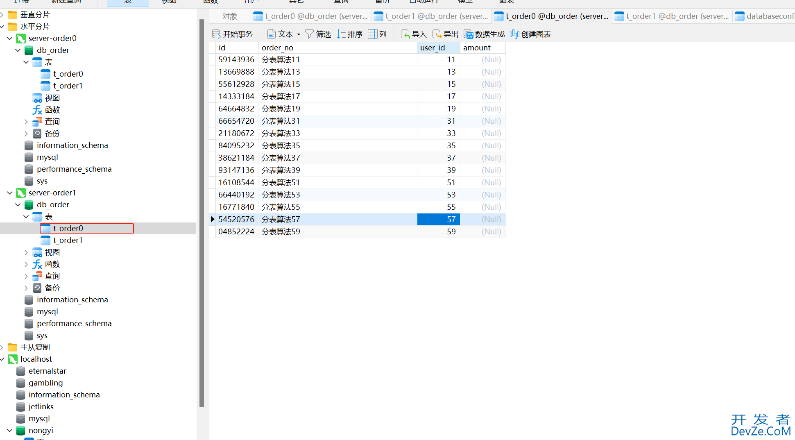Click the Columns (列) button

378,34
